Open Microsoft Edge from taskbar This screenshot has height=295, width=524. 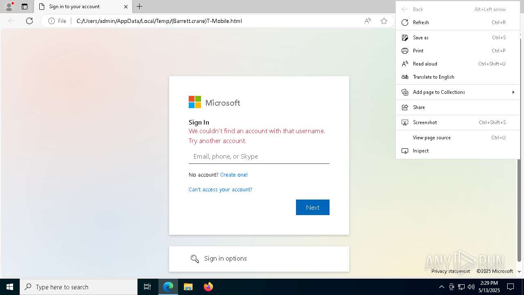pos(168,287)
